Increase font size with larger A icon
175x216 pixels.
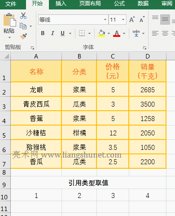[132, 19]
